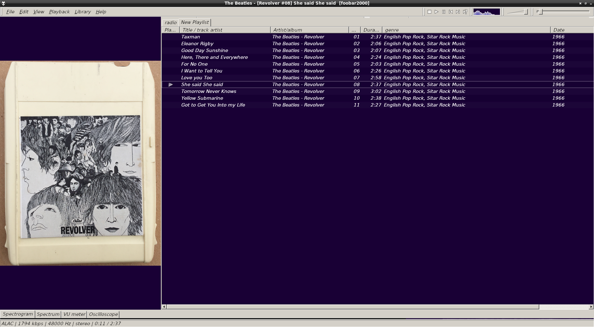Select Got to Get You Into my Life

click(377, 105)
